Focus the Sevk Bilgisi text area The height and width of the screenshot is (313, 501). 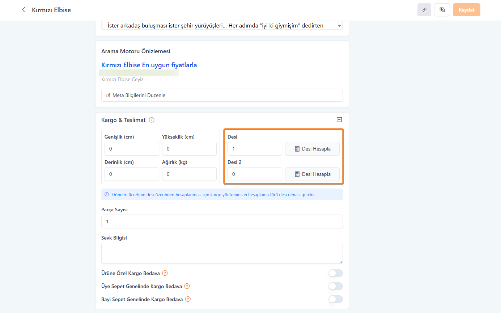pos(222,253)
